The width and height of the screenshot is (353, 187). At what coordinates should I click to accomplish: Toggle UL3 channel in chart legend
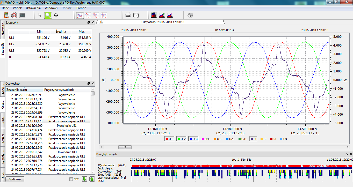pos(193,139)
